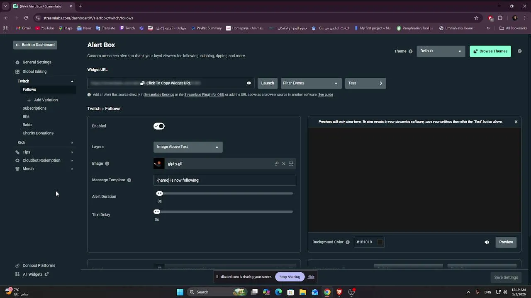
Task: Click the Tips icon in the sidebar
Action: point(17,152)
